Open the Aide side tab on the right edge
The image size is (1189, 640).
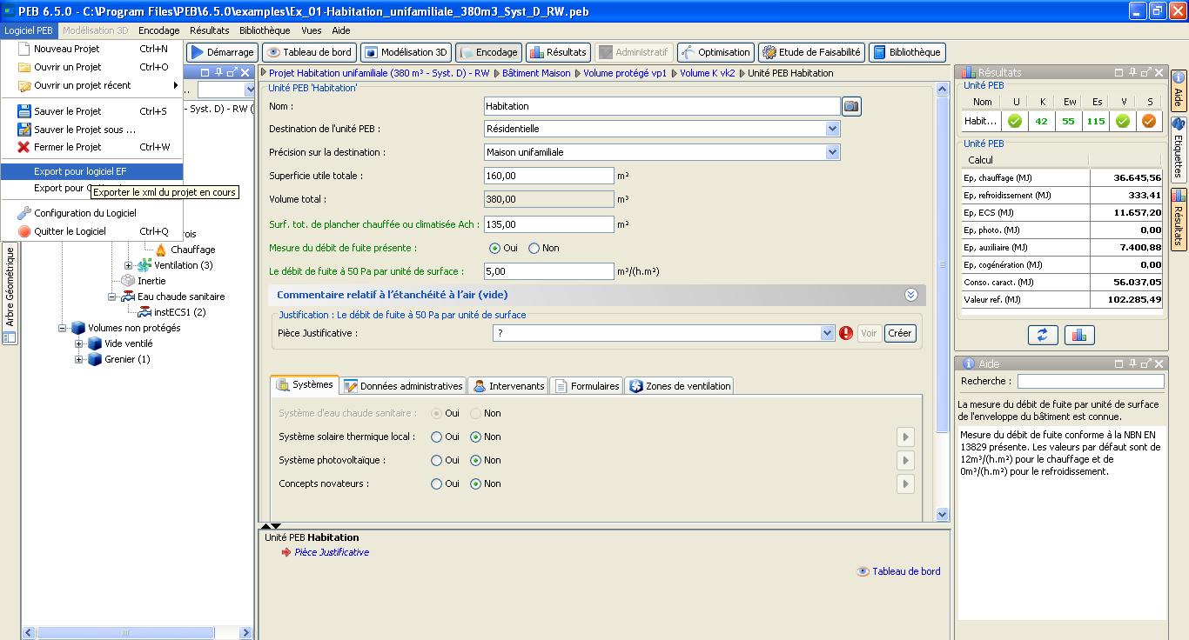click(x=1179, y=91)
